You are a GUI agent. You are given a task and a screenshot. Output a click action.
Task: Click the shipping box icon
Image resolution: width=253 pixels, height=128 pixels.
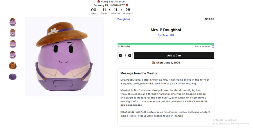[x=153, y=63]
